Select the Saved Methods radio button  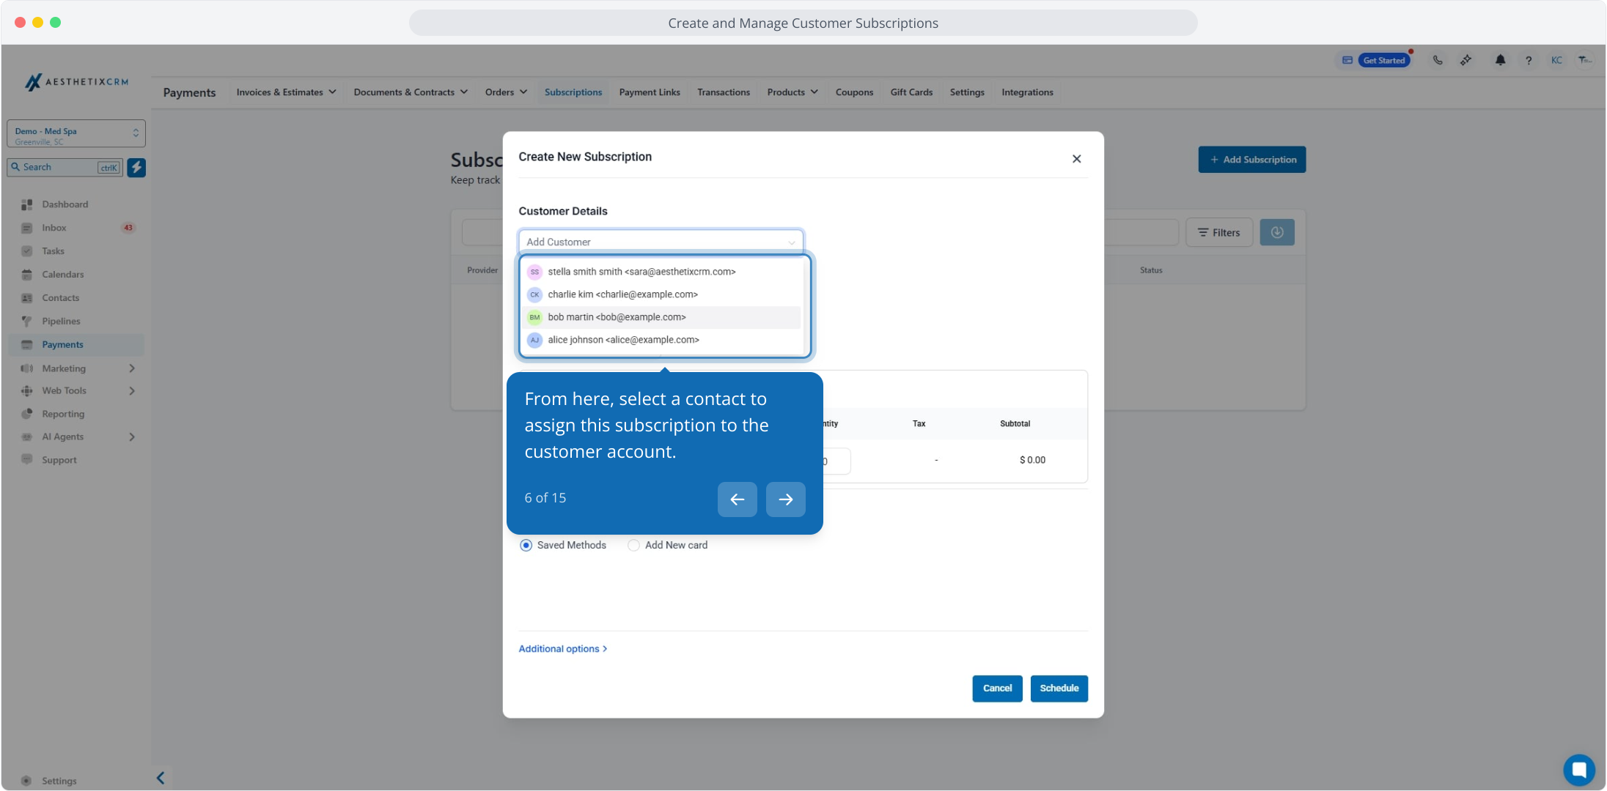click(526, 546)
